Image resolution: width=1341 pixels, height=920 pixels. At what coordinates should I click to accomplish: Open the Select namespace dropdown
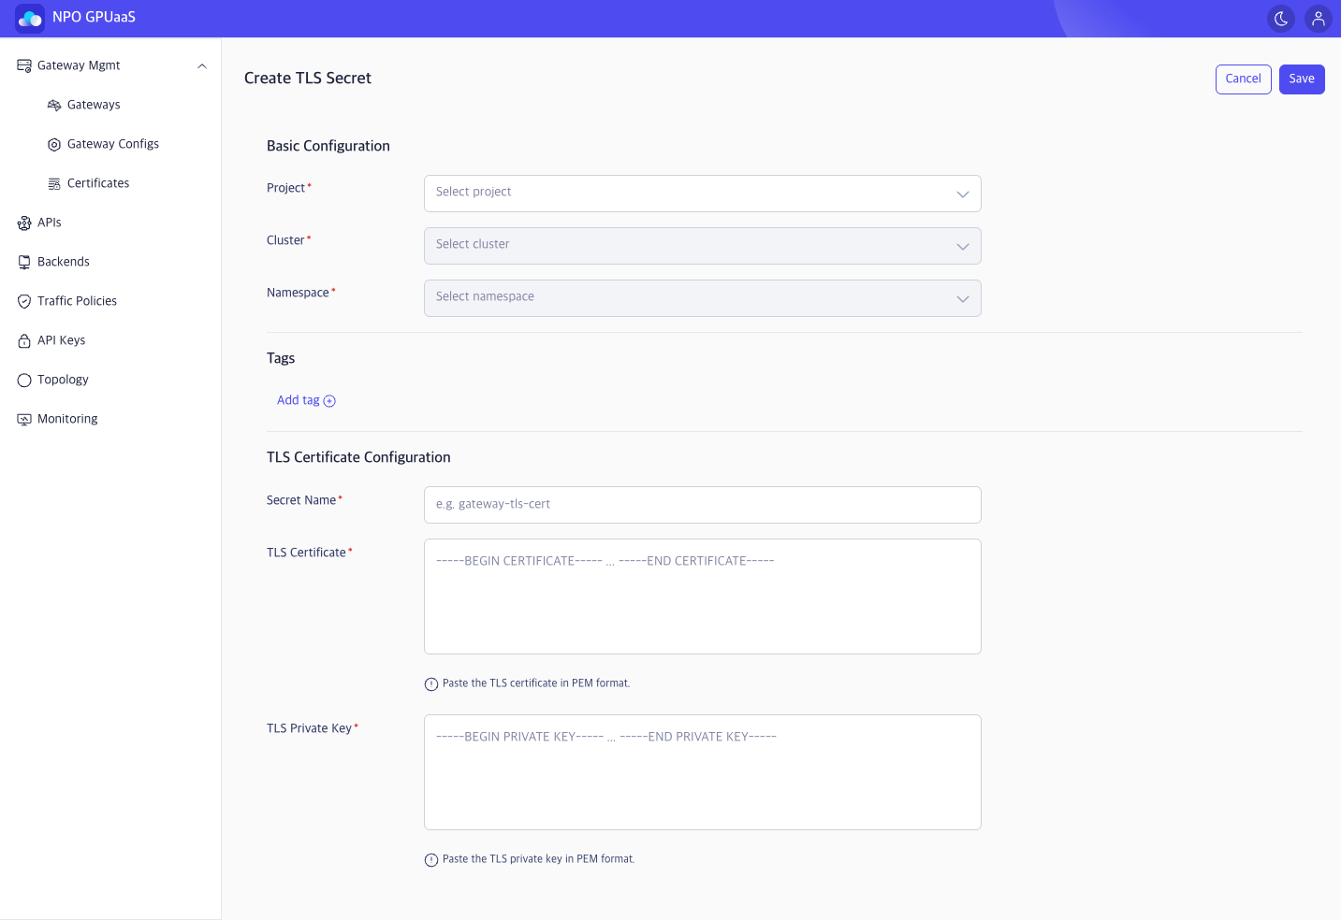coord(702,298)
